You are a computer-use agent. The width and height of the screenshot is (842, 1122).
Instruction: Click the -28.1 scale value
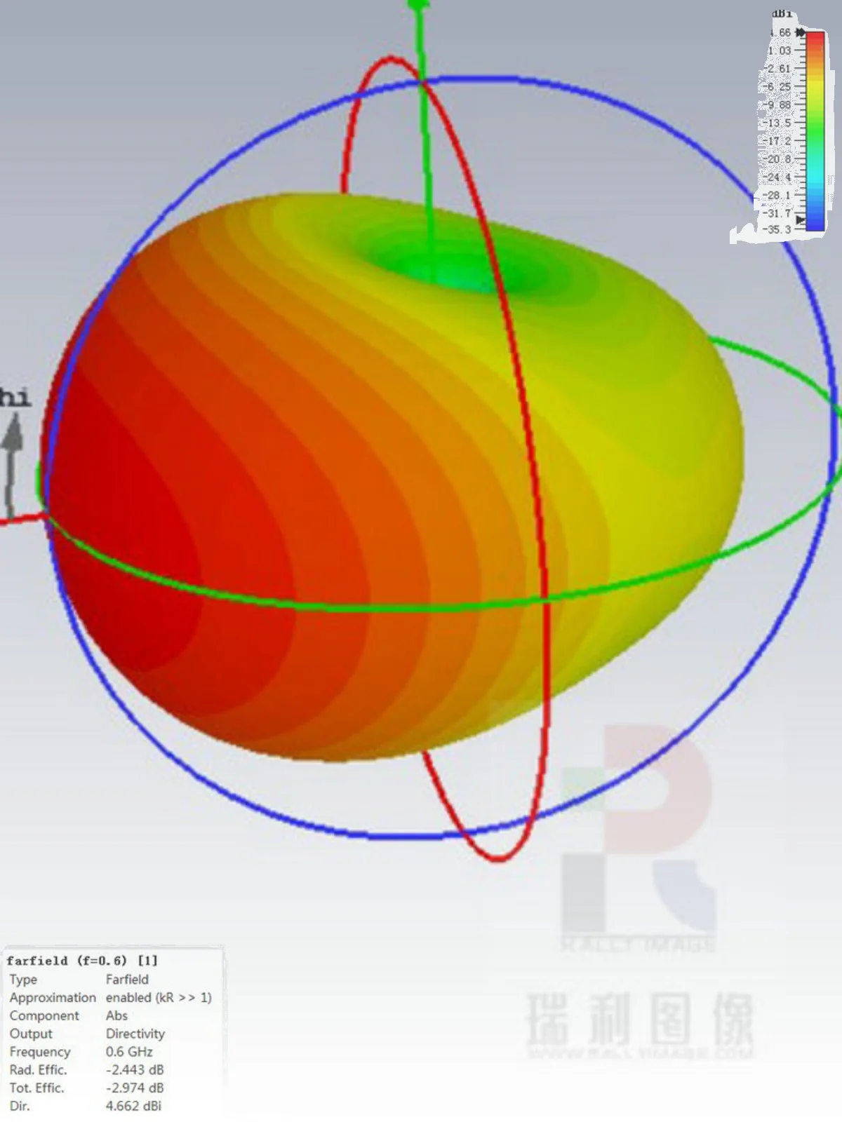pyautogui.click(x=777, y=196)
